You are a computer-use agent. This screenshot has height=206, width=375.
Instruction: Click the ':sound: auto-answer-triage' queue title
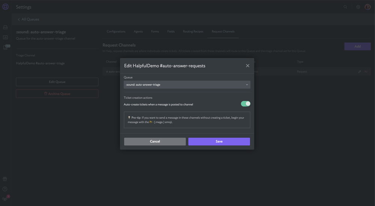tap(41, 32)
